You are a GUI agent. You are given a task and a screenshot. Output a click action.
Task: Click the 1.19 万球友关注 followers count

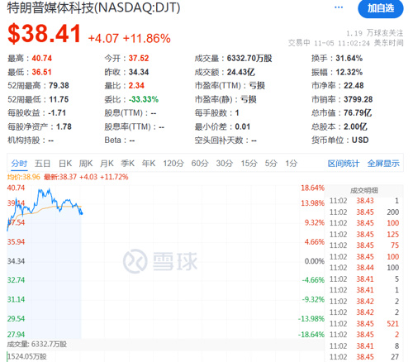374,33
